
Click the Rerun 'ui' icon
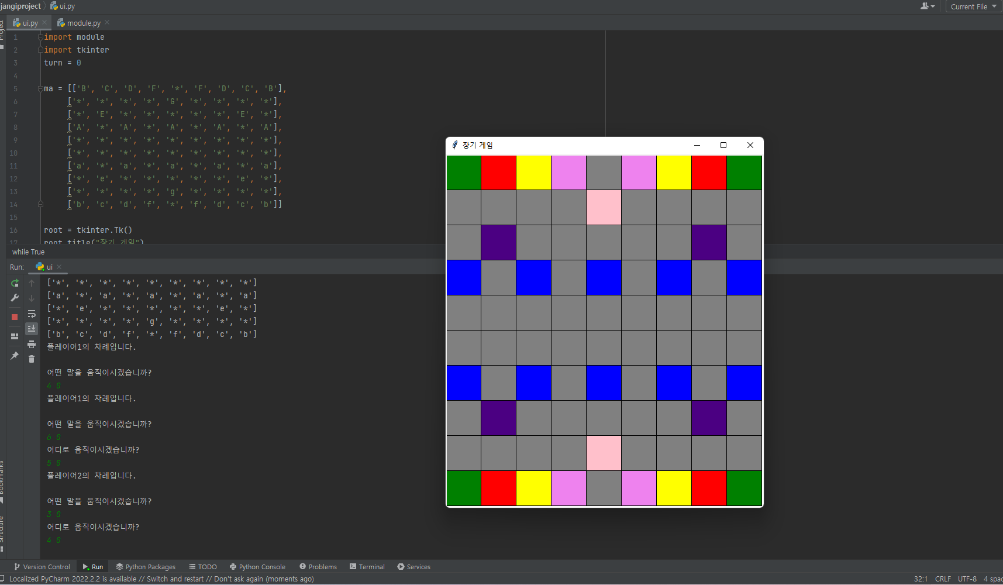(15, 283)
